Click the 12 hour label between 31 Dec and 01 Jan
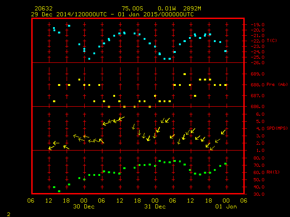 191,201
